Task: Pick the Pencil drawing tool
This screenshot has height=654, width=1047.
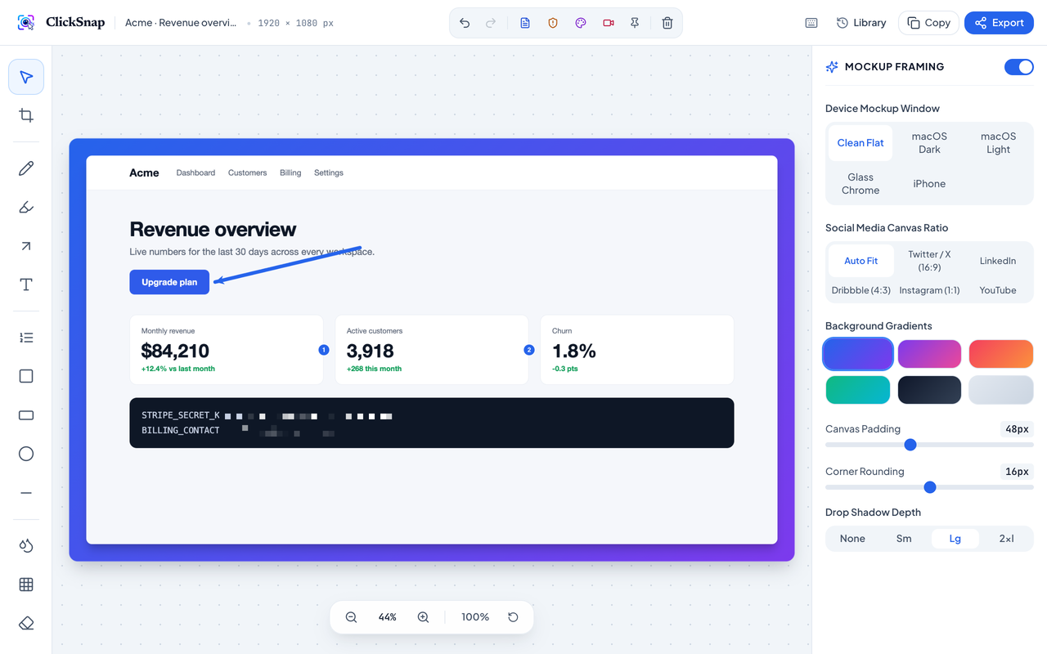Action: [26, 168]
